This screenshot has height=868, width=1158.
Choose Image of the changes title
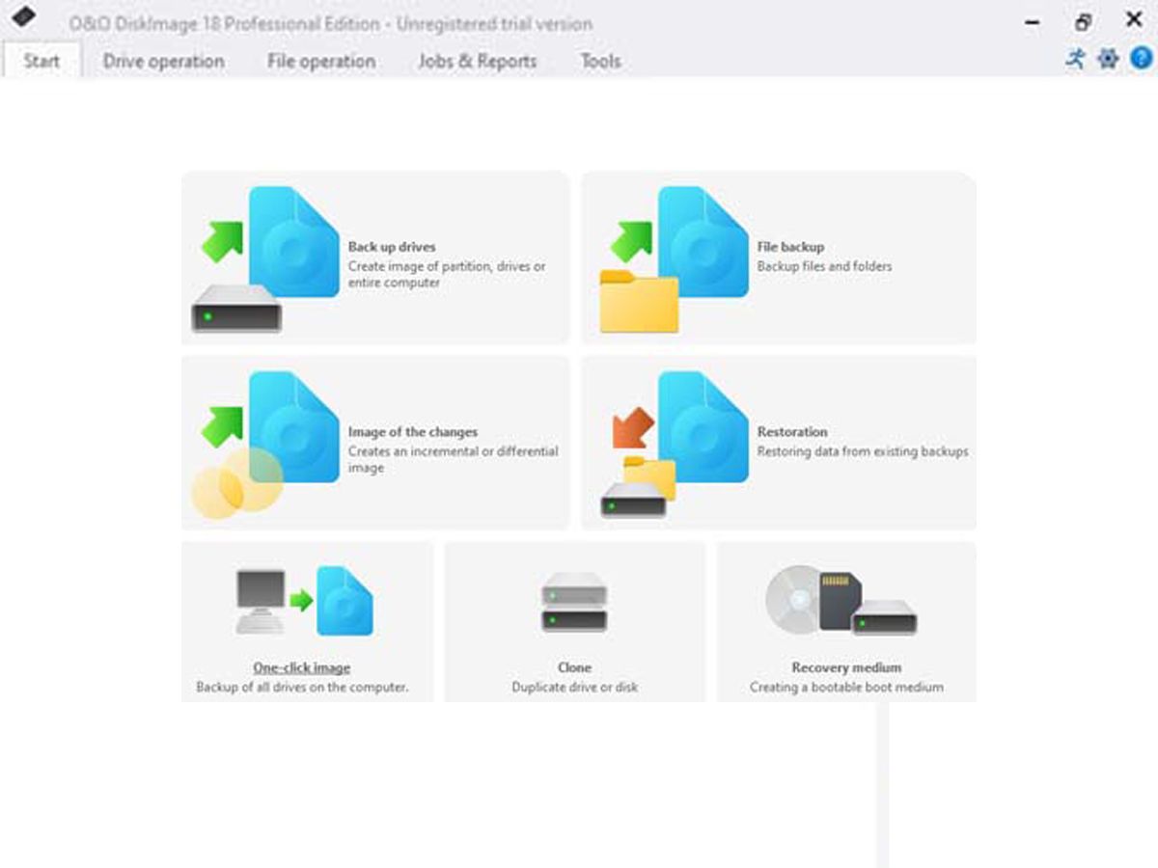click(413, 432)
